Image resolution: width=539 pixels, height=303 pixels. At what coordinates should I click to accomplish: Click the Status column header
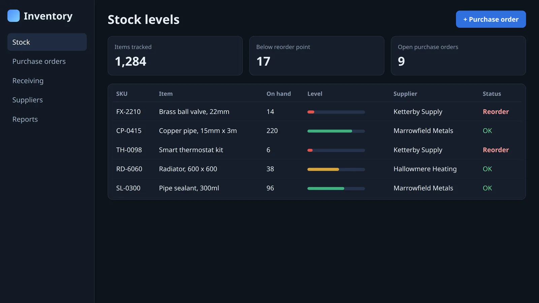pyautogui.click(x=492, y=94)
